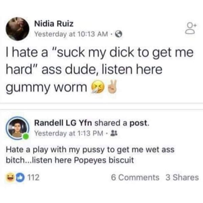Click the Randell LG Yfn name link
Image resolution: width=203 pixels, height=203 pixels.
[x=63, y=123]
